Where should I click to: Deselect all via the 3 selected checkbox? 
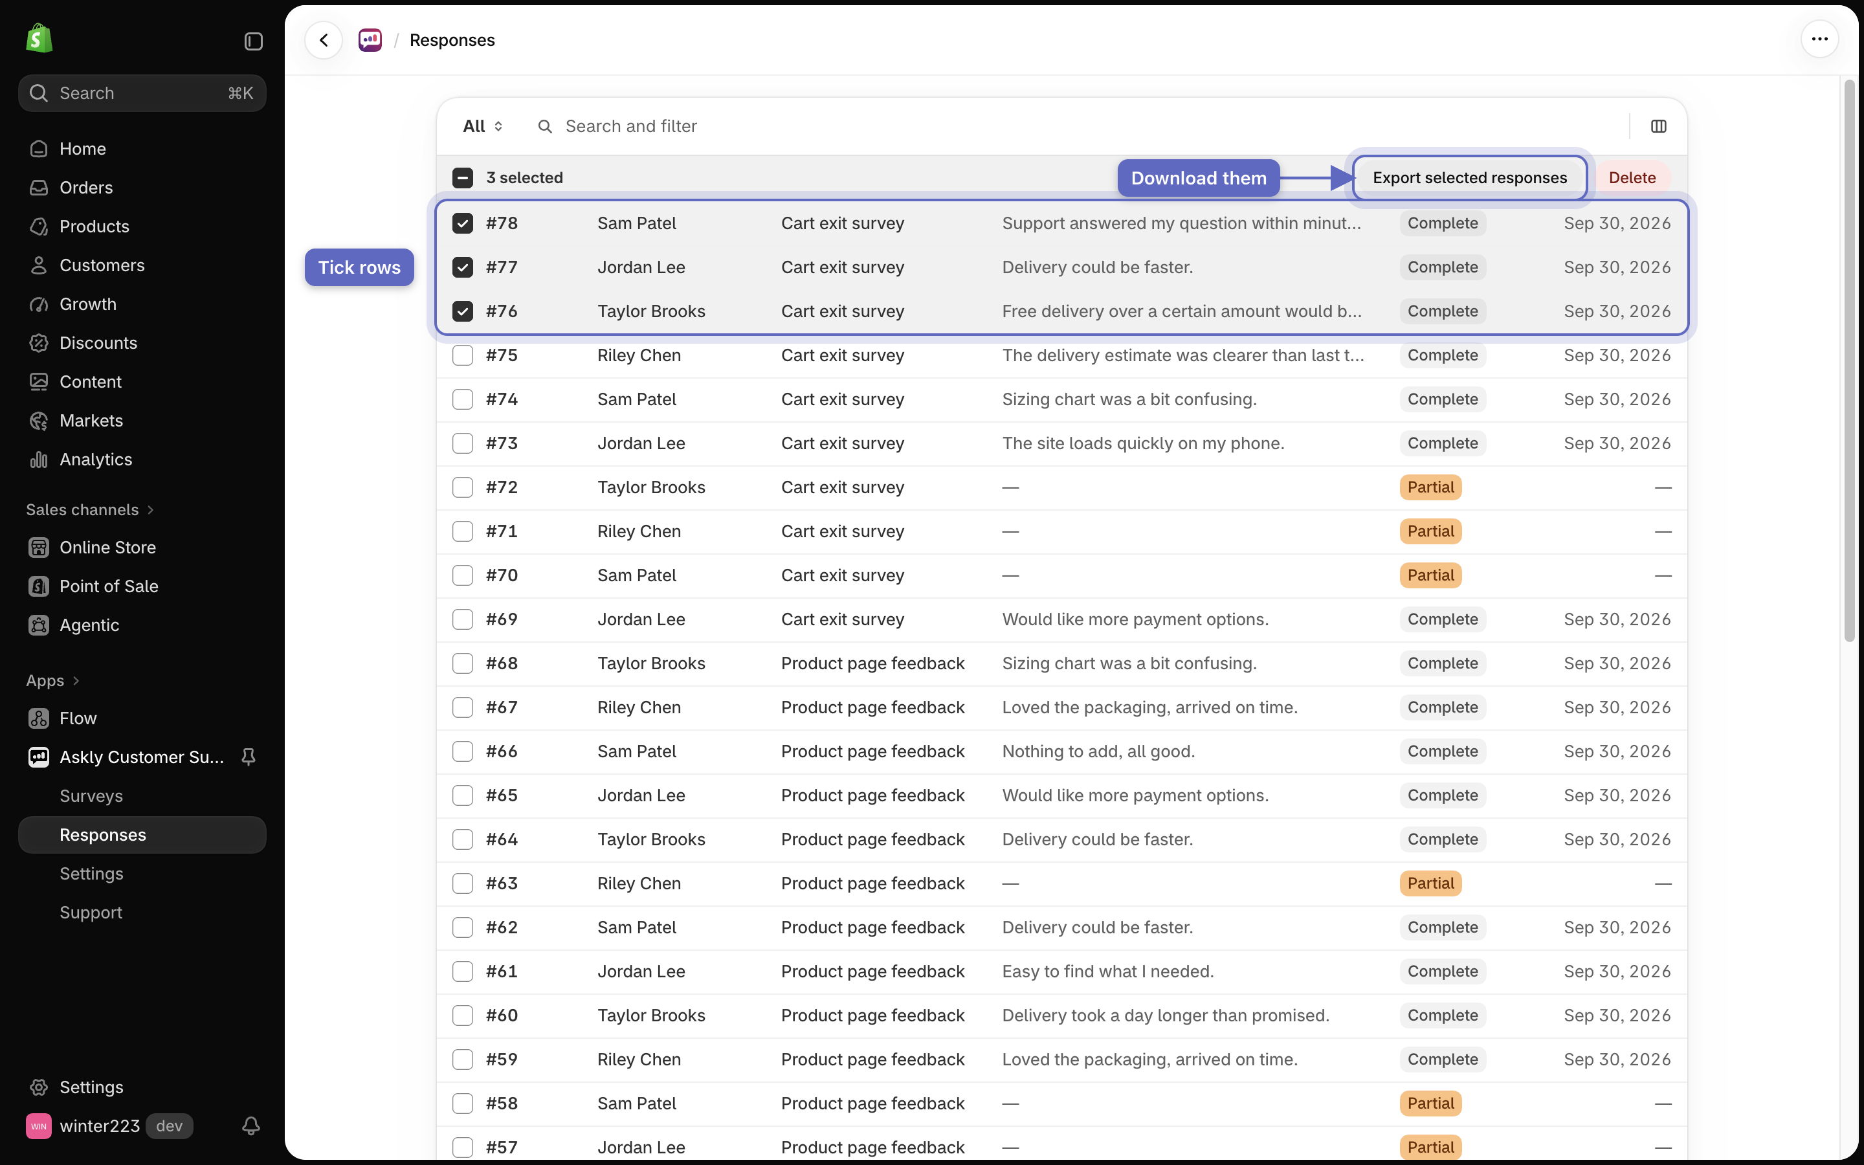[462, 178]
